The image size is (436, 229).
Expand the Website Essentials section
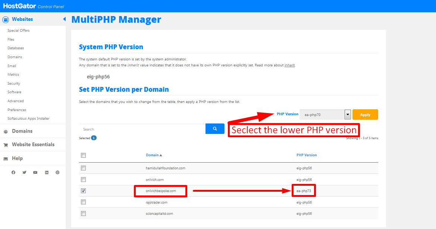coord(33,144)
